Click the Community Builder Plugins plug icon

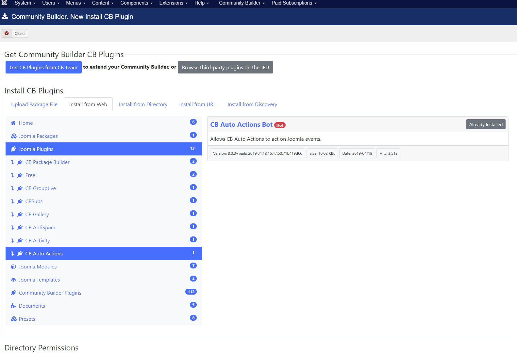click(x=13, y=293)
